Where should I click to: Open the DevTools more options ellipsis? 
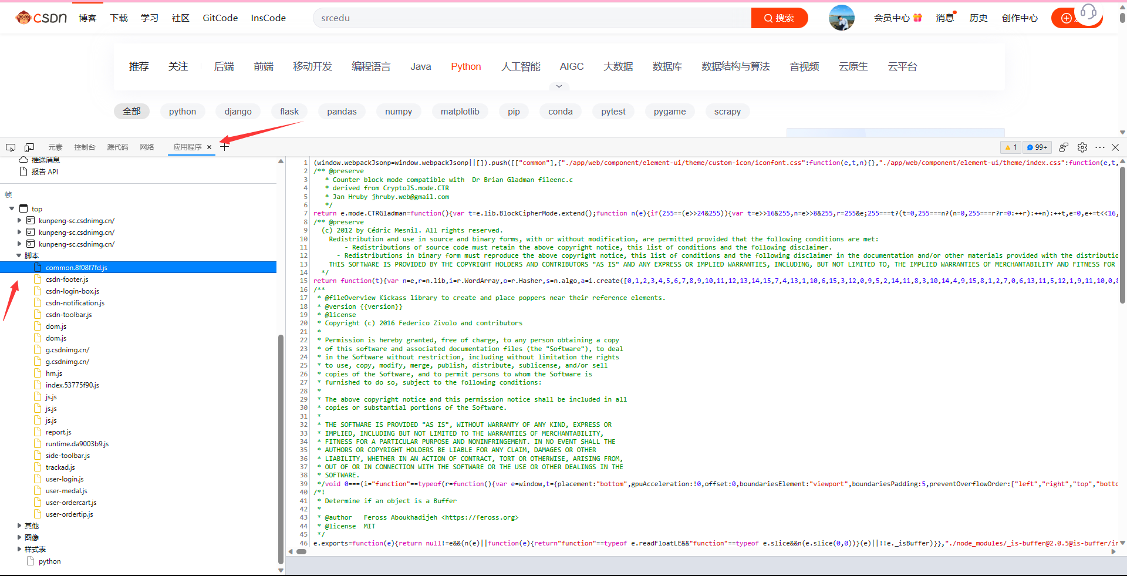tap(1099, 147)
